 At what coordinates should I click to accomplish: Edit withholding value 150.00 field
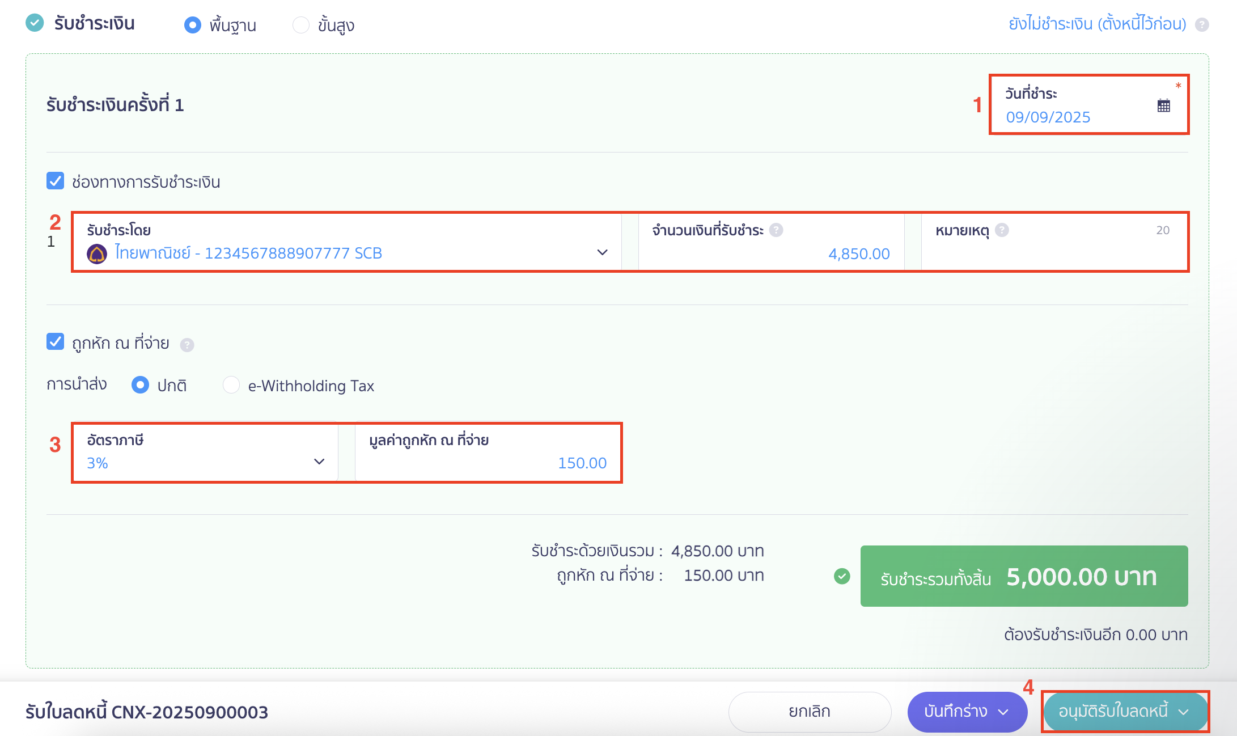(x=488, y=452)
